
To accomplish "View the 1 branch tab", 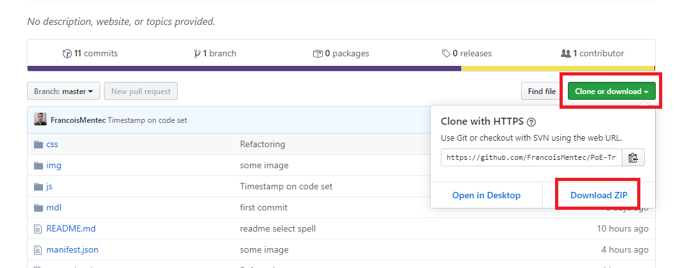I will [214, 54].
